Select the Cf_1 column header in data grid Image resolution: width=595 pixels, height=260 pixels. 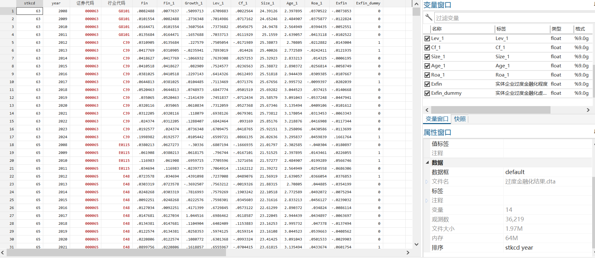tap(243, 3)
